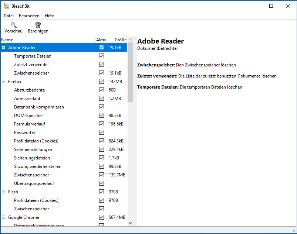297x234 pixels.
Task: Click the Größe column header
Action: (117, 40)
